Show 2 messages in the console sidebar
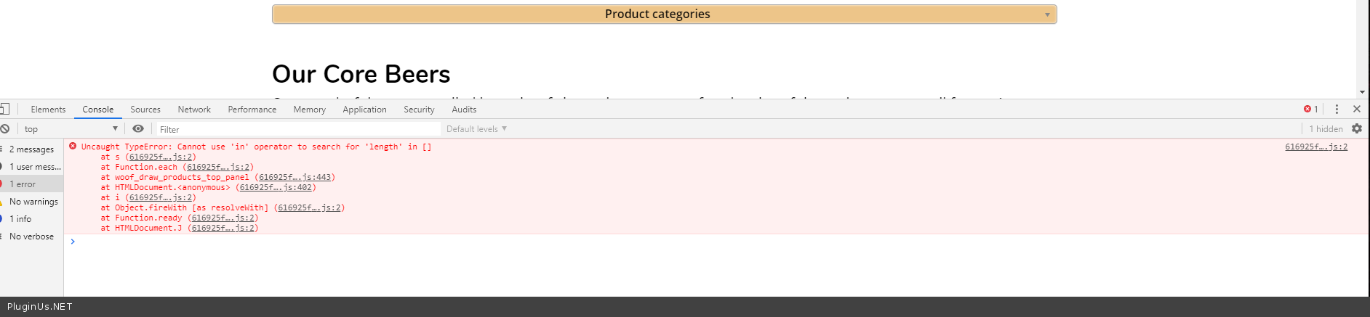This screenshot has height=317, width=1370. pos(31,149)
